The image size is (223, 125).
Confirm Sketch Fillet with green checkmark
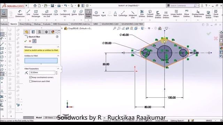(x=25, y=41)
